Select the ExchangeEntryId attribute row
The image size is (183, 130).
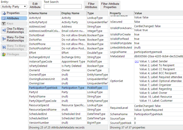[68, 57]
